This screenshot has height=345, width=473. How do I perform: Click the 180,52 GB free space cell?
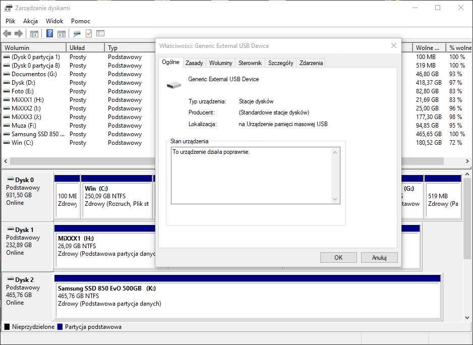tap(429, 143)
